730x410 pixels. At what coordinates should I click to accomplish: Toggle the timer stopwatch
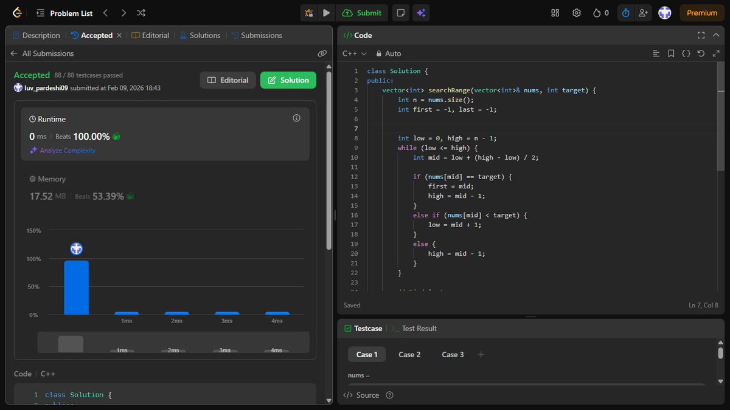click(625, 12)
